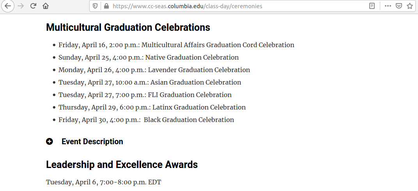Open page actions three-dot menu
The width and height of the screenshot is (418, 191).
tap(388, 6)
